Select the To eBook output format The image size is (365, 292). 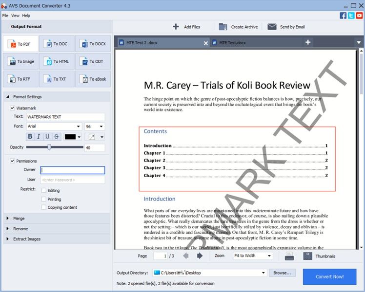coord(93,79)
